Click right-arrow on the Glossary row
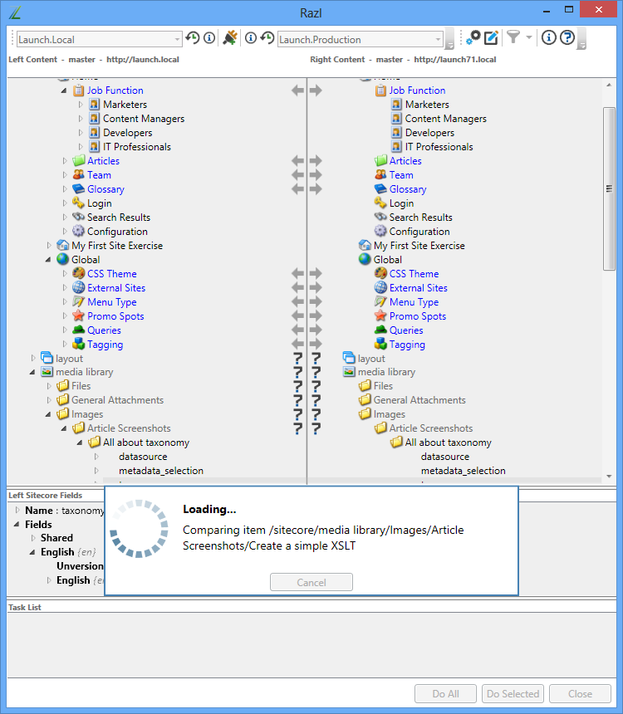 316,189
